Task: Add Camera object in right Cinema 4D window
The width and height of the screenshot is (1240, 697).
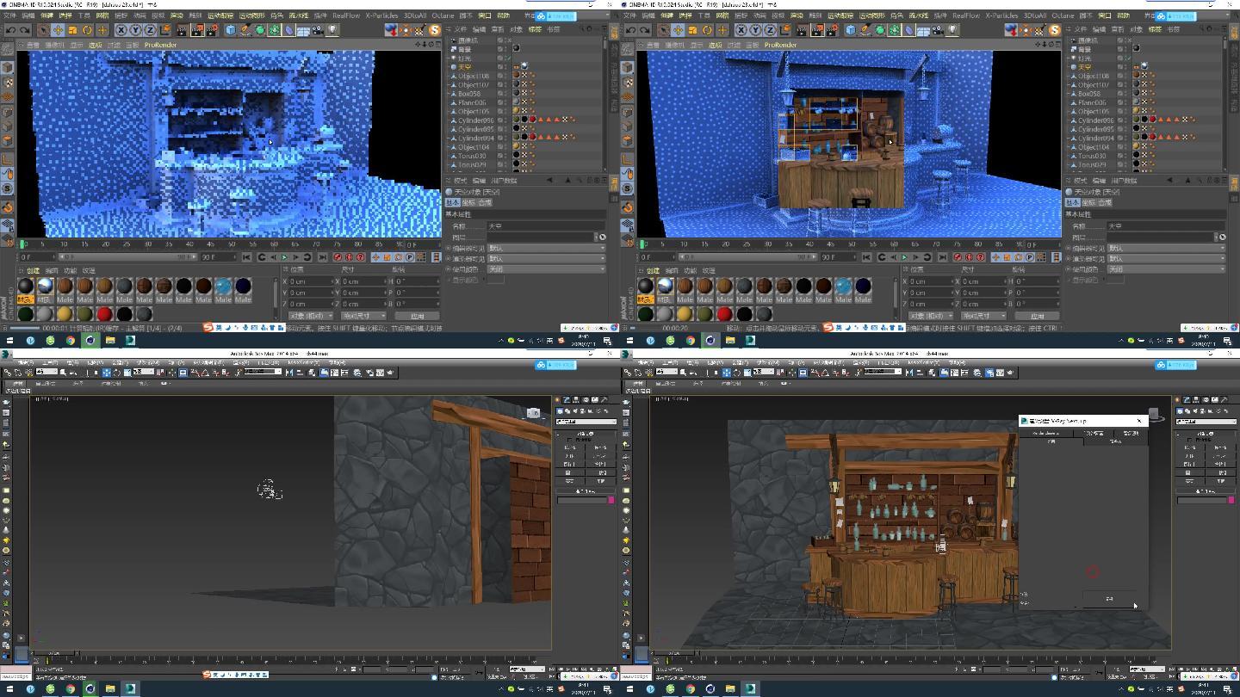Action: click(x=937, y=29)
